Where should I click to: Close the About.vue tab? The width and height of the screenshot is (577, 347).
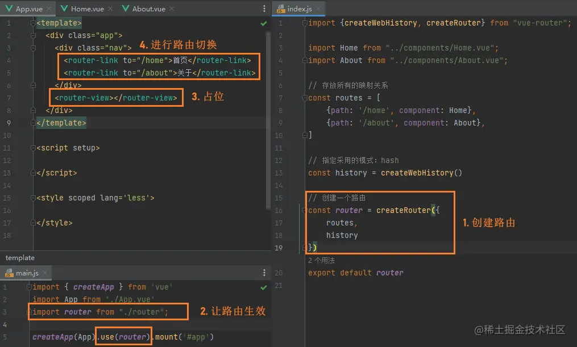[x=172, y=9]
